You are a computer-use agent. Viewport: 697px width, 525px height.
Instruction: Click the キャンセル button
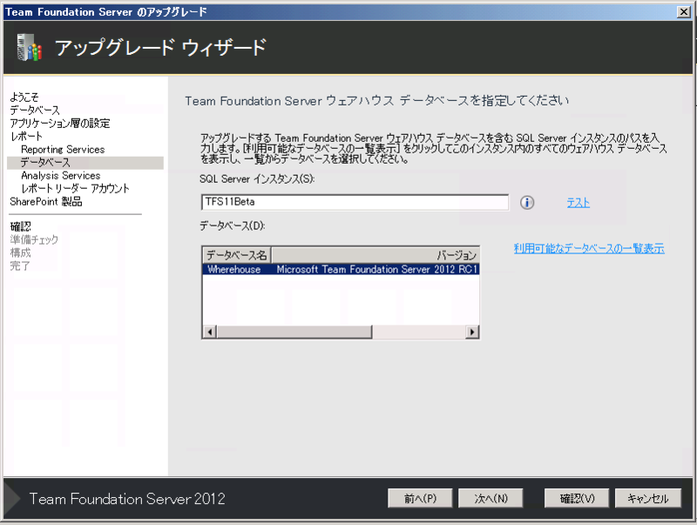pyautogui.click(x=647, y=498)
